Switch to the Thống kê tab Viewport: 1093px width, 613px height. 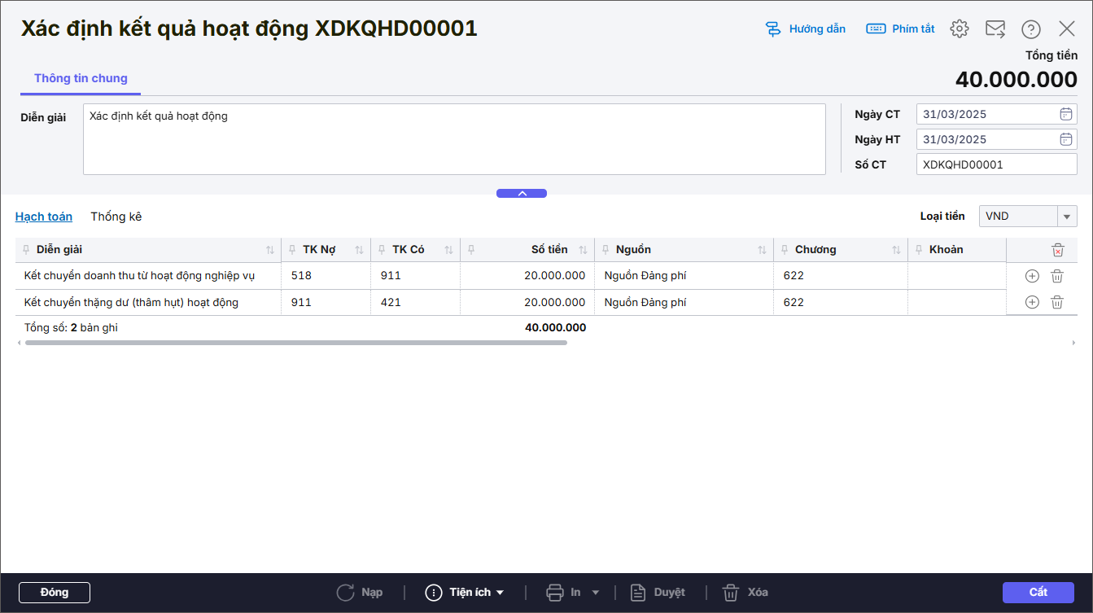(x=116, y=217)
